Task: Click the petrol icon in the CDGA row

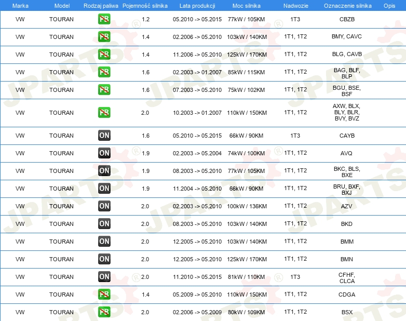Action: (x=104, y=295)
